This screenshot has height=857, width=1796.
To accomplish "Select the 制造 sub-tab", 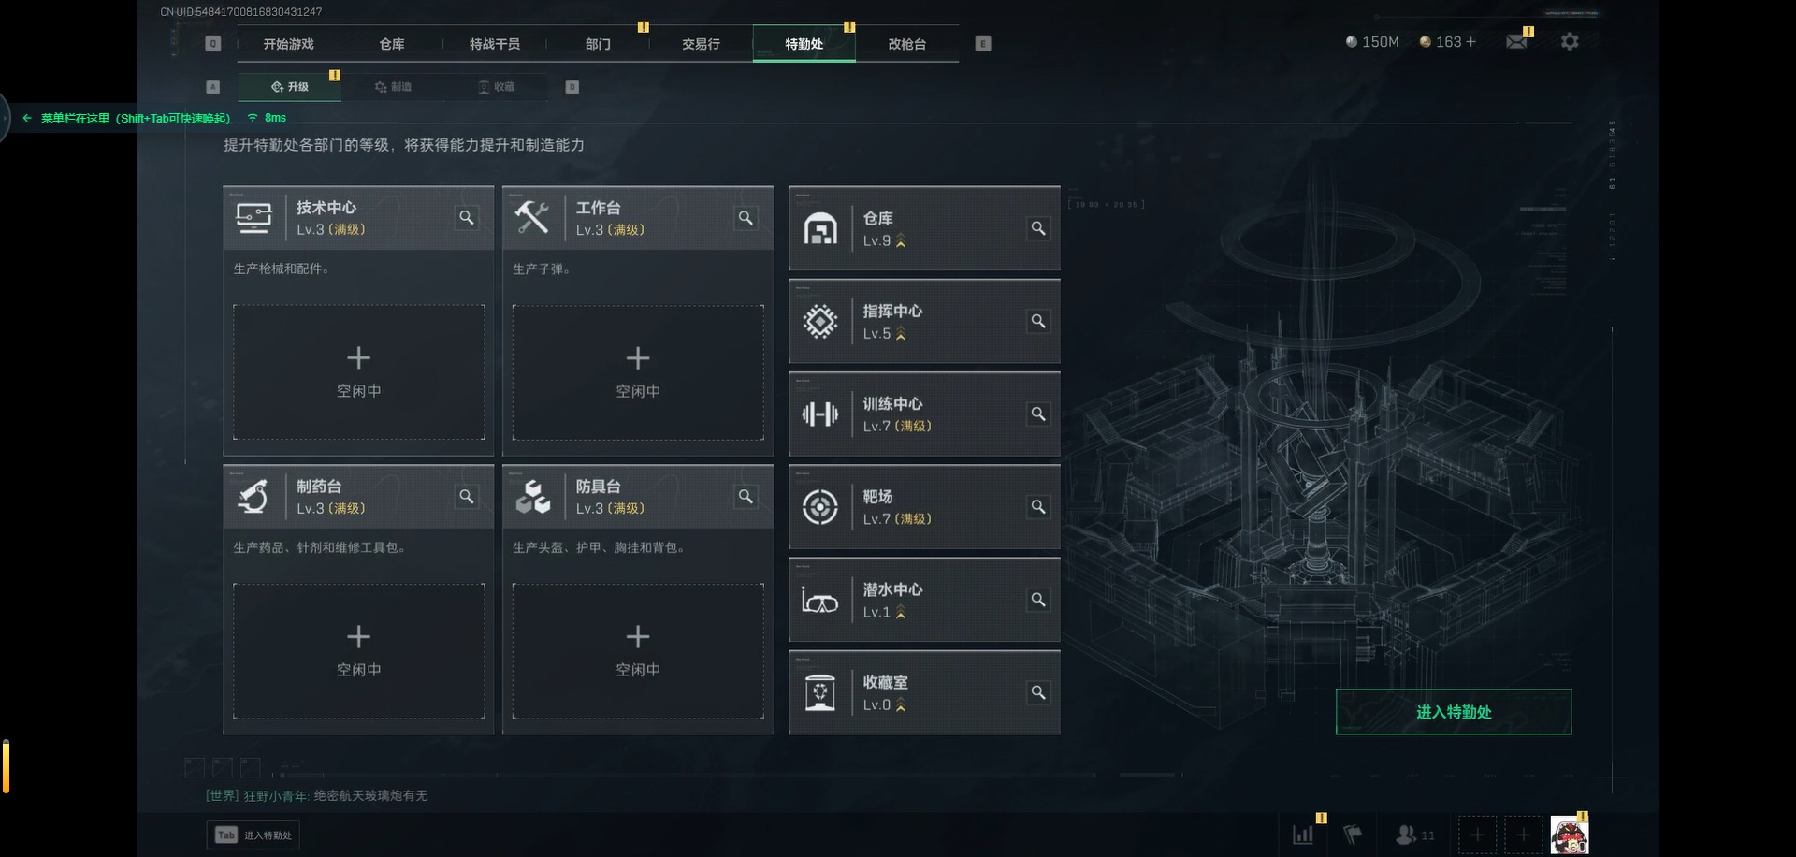I will point(393,87).
